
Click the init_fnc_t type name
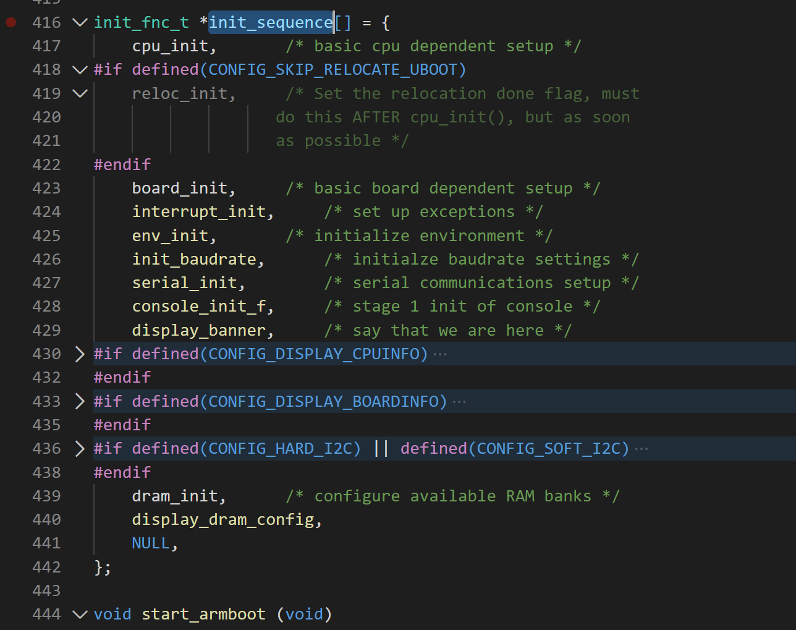[x=142, y=22]
